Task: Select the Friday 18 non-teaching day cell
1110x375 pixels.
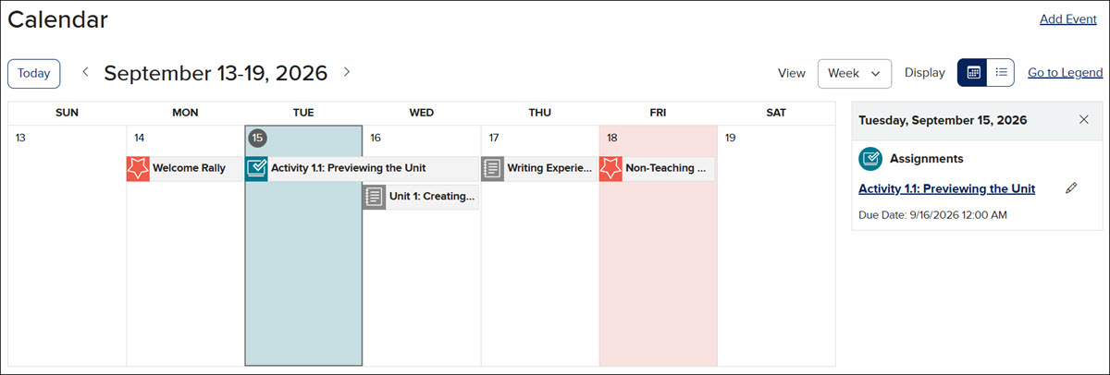Action: (658, 246)
